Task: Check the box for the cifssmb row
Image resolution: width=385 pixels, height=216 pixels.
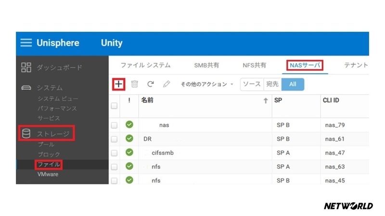Action: [114, 153]
